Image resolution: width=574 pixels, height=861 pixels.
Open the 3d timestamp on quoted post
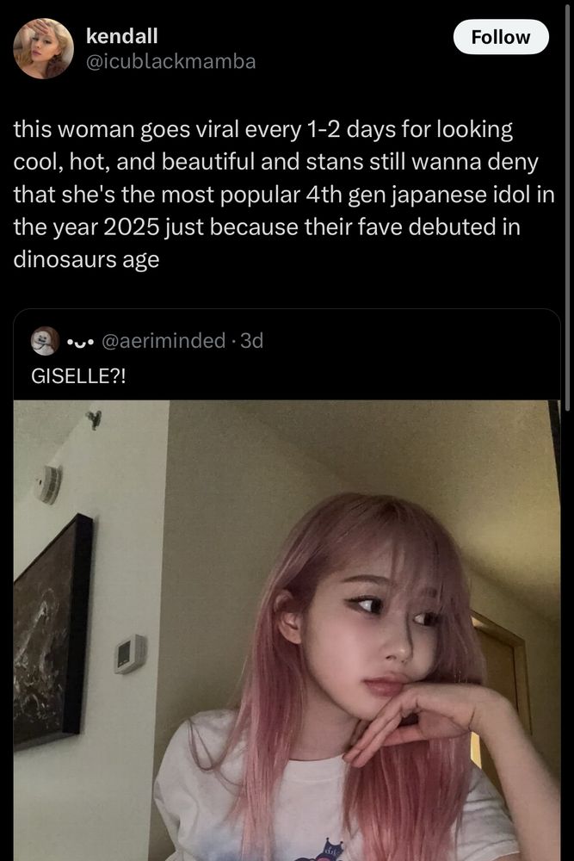[x=252, y=340]
